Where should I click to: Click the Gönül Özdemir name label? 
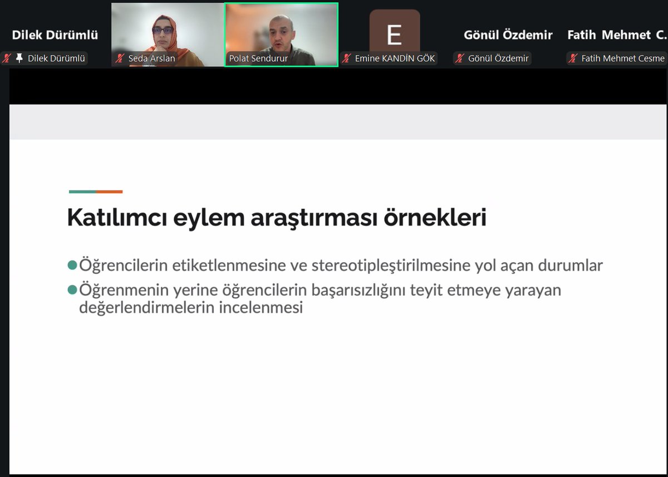point(499,58)
